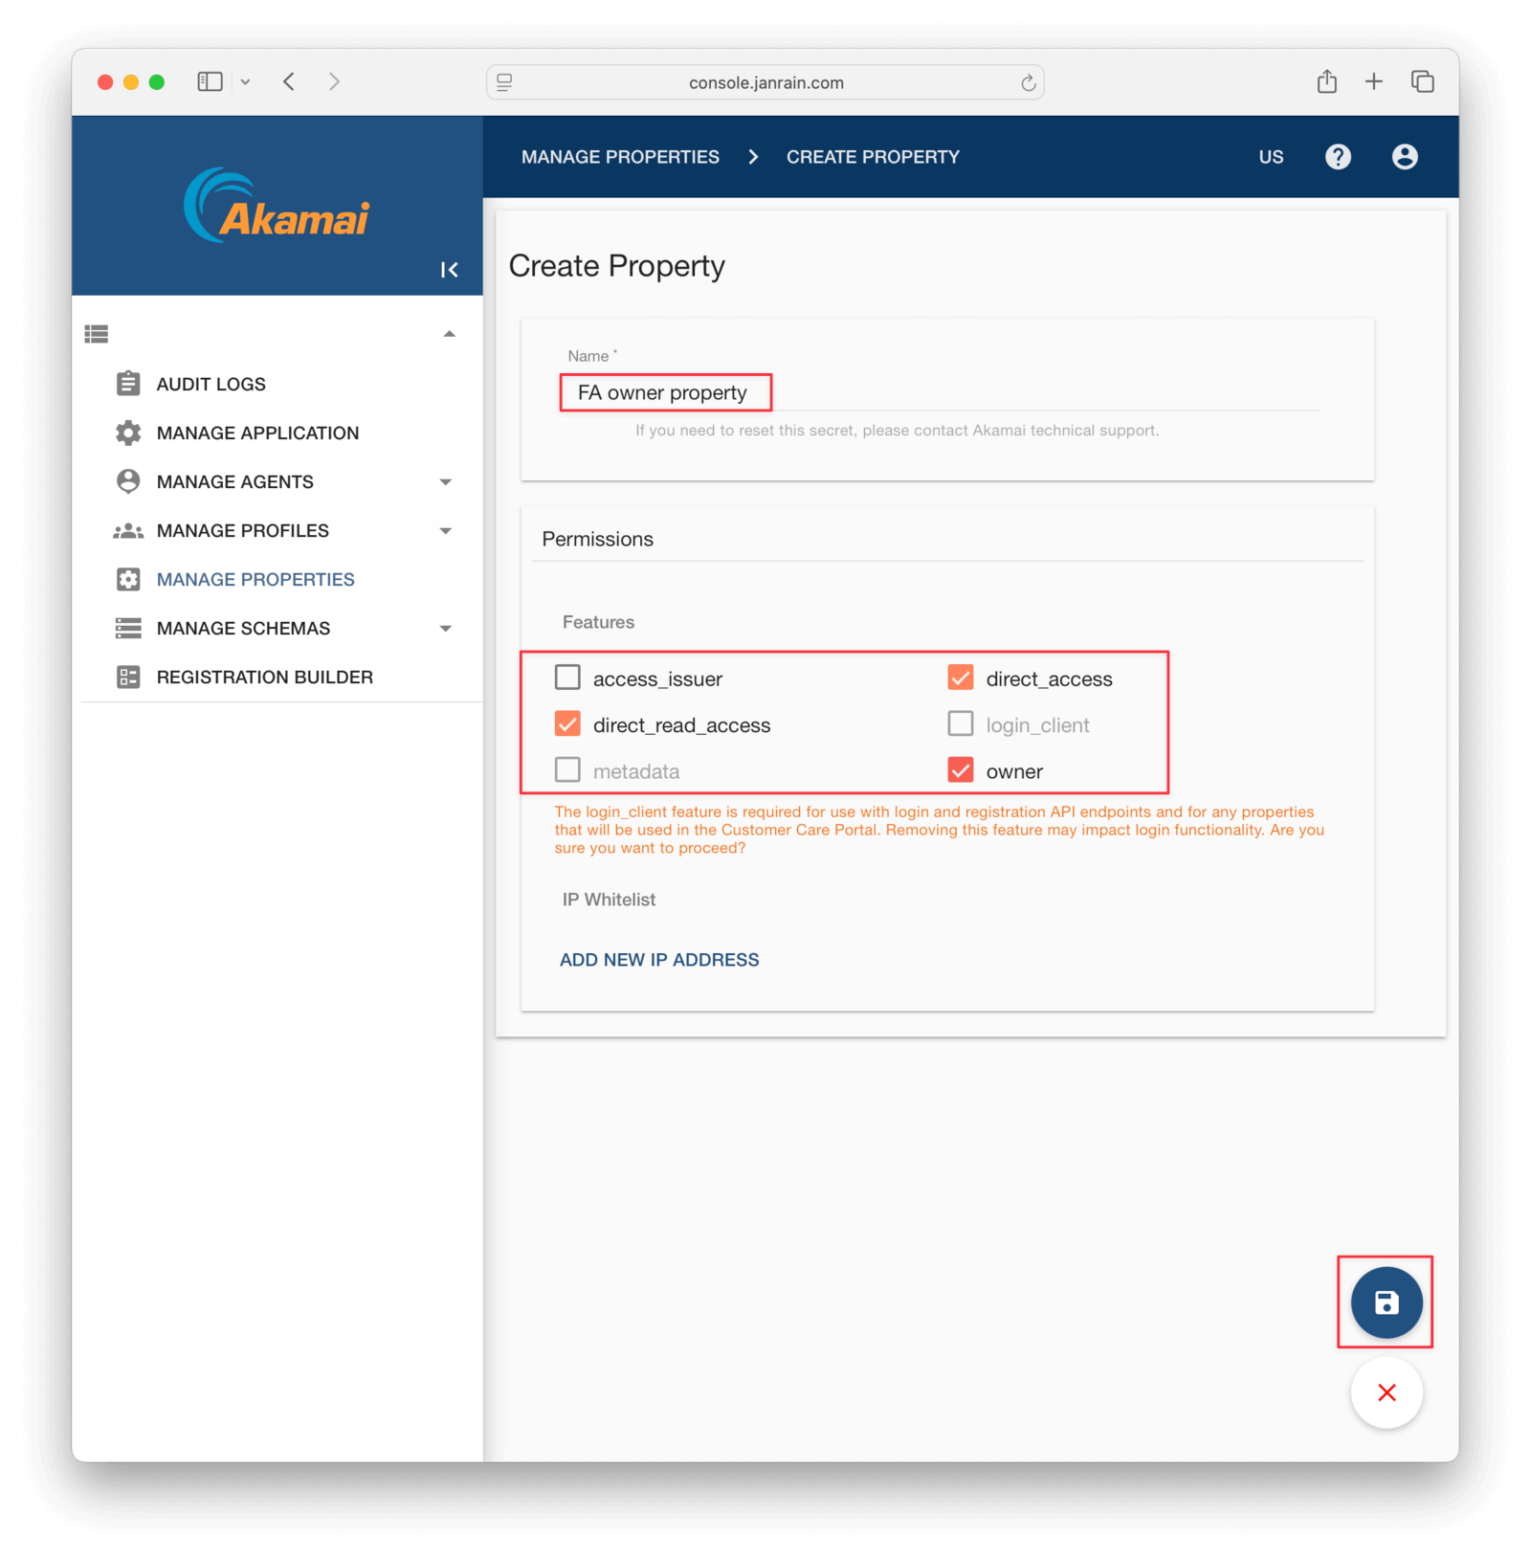The image size is (1531, 1557).
Task: Select the Audit Logs clipboard icon
Action: point(127,383)
